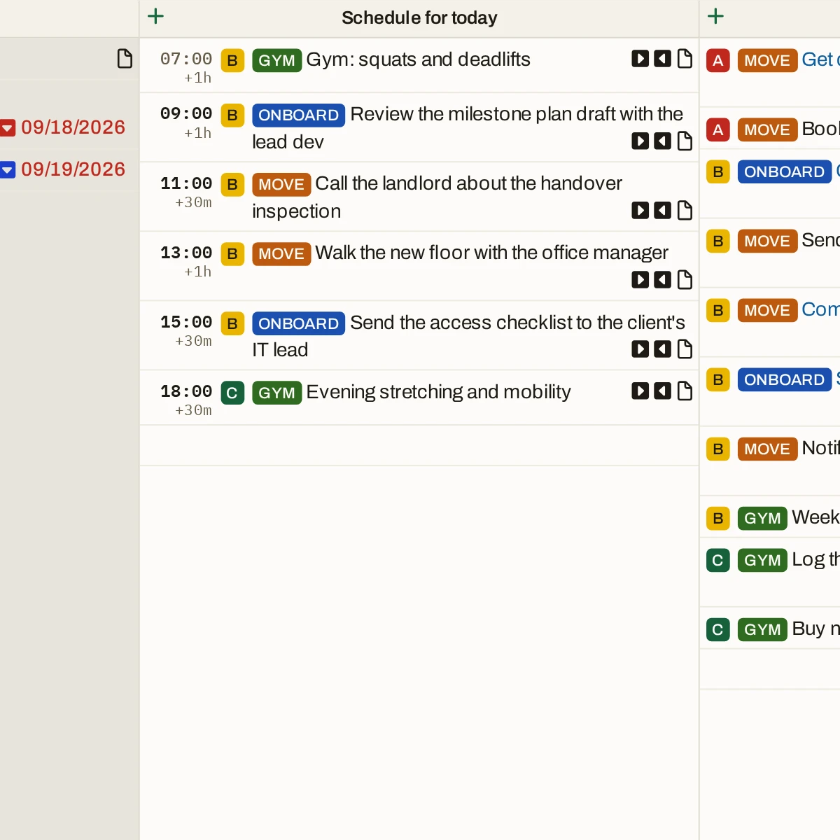Screen dimensions: 840x840
Task: Click right-arrow icon on the 07:00 Gym squats row
Action: coord(640,59)
